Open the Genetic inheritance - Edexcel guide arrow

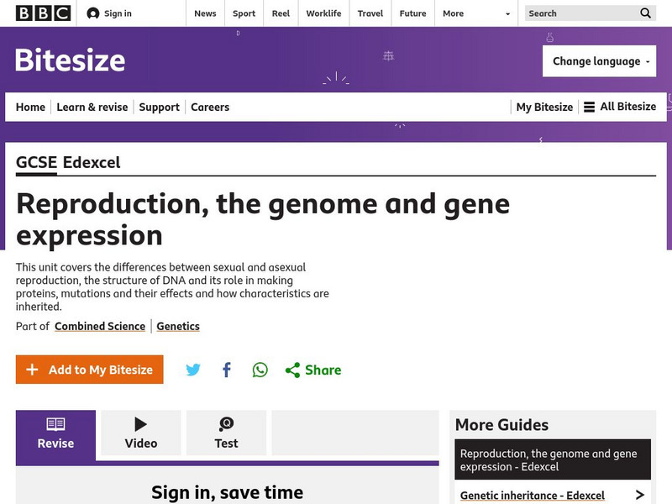pos(639,496)
